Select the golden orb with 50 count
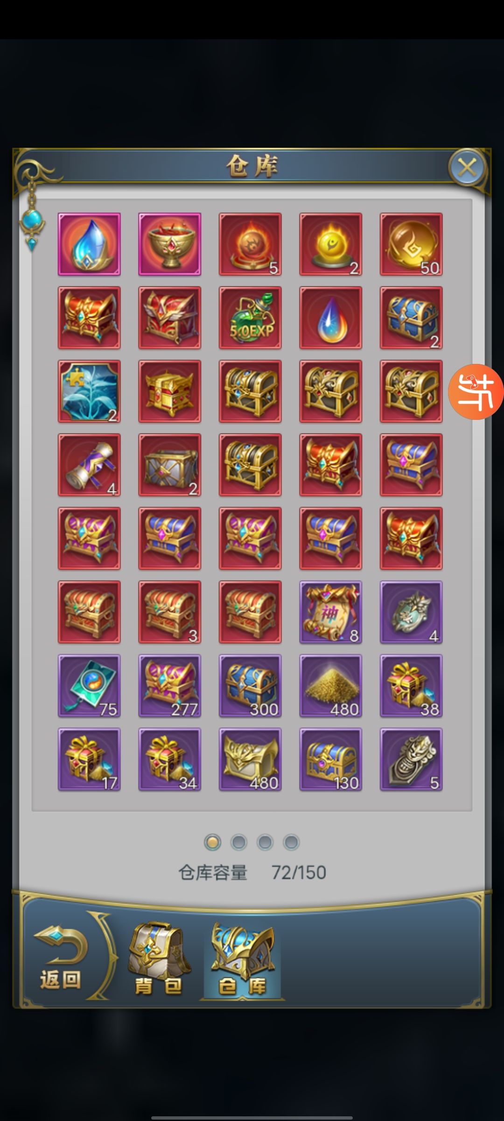Screen dimensions: 504x1121 411,244
